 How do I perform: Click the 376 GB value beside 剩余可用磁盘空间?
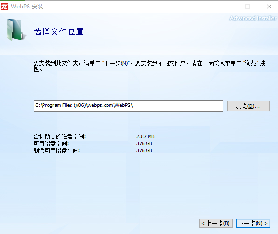click(x=144, y=150)
